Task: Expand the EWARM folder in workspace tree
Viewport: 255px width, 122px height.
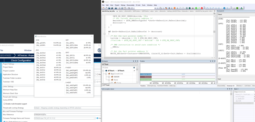Action: pyautogui.click(x=109, y=77)
